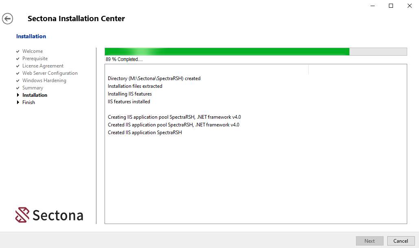The width and height of the screenshot is (419, 248).
Task: Click the arrow beside Installation step
Action: [x=18, y=95]
